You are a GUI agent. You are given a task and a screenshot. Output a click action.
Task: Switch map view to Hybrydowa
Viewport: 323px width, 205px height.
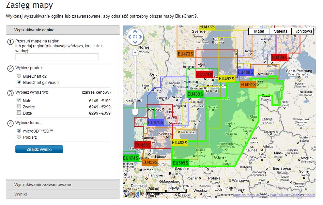click(x=302, y=31)
